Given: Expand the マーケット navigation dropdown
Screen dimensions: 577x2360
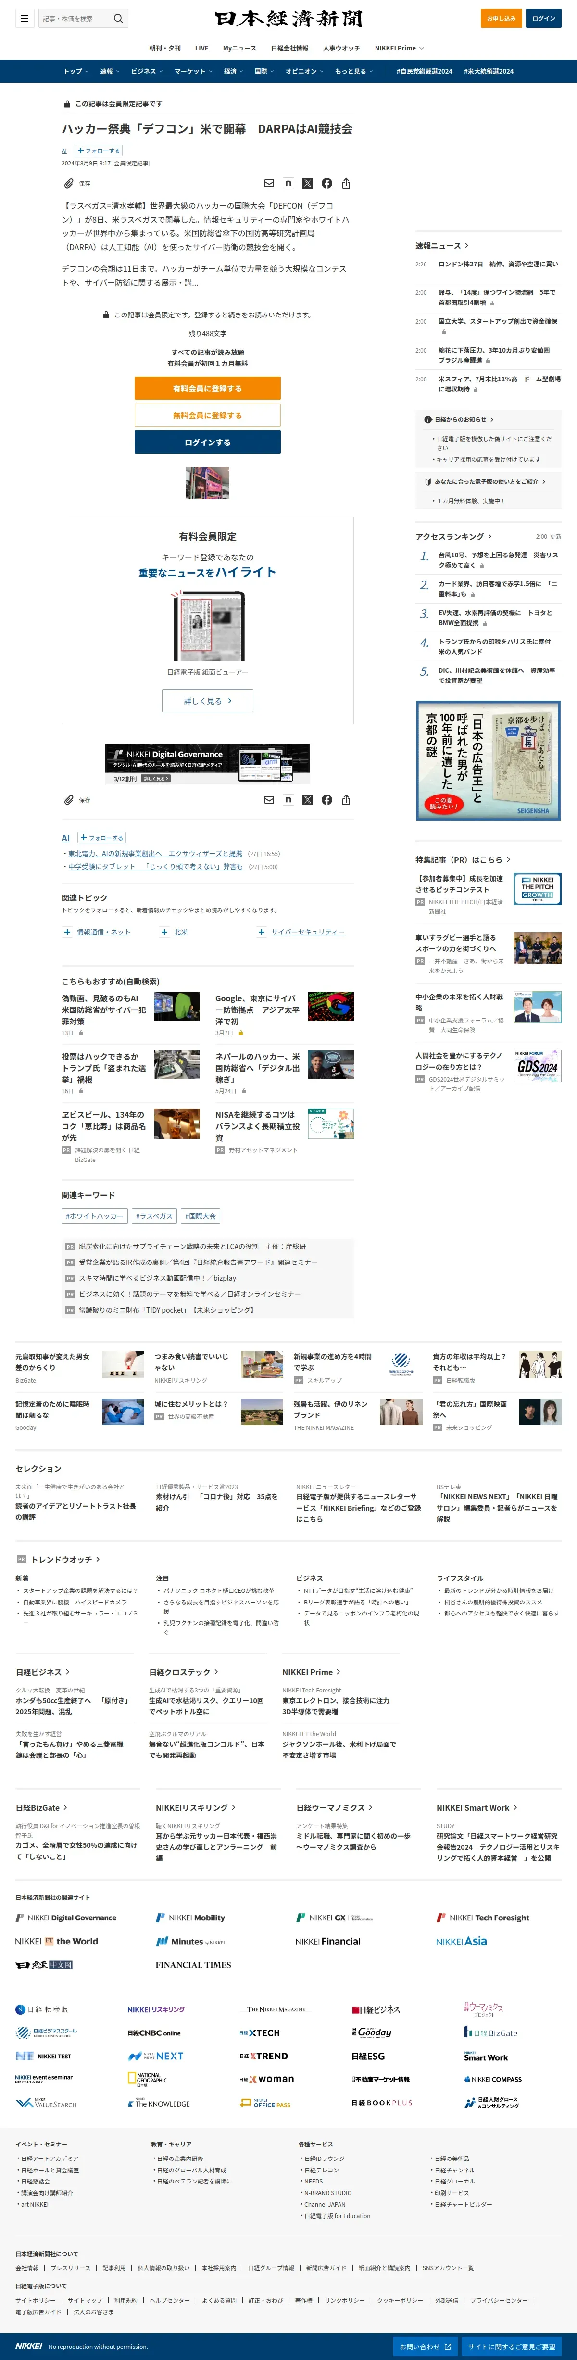Looking at the screenshot, I should [193, 72].
